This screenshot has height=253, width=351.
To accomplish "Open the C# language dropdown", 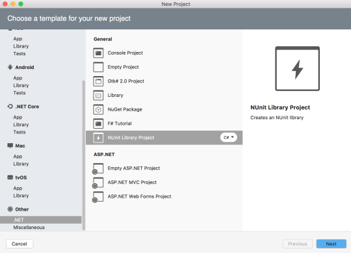I will coord(229,137).
